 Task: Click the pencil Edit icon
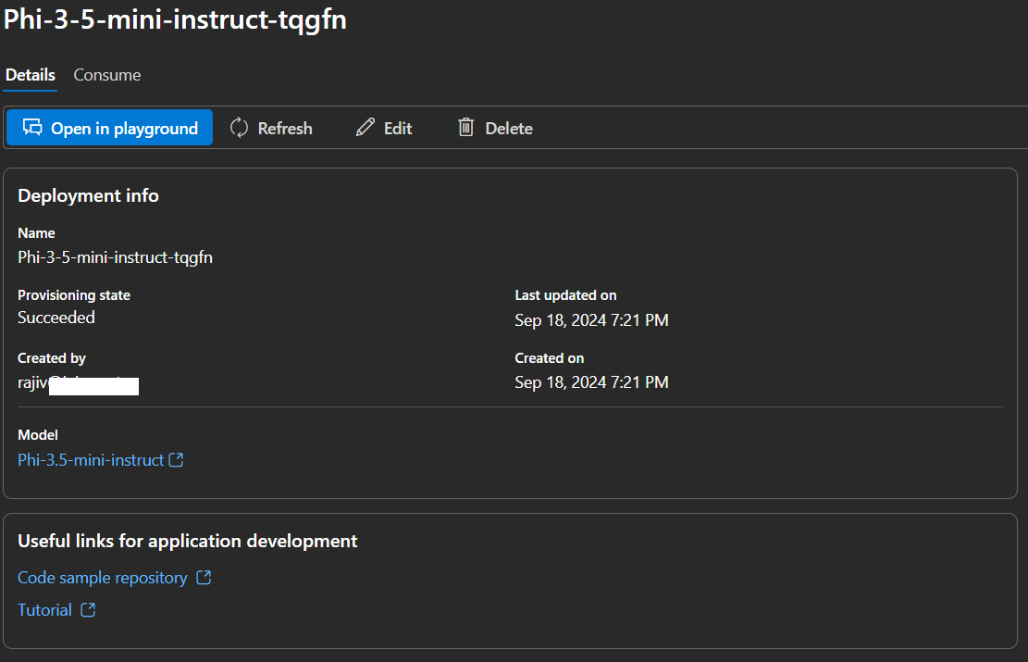pos(365,127)
